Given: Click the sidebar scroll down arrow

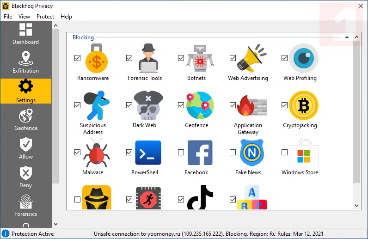Looking at the screenshot, I should pyautogui.click(x=55, y=224).
